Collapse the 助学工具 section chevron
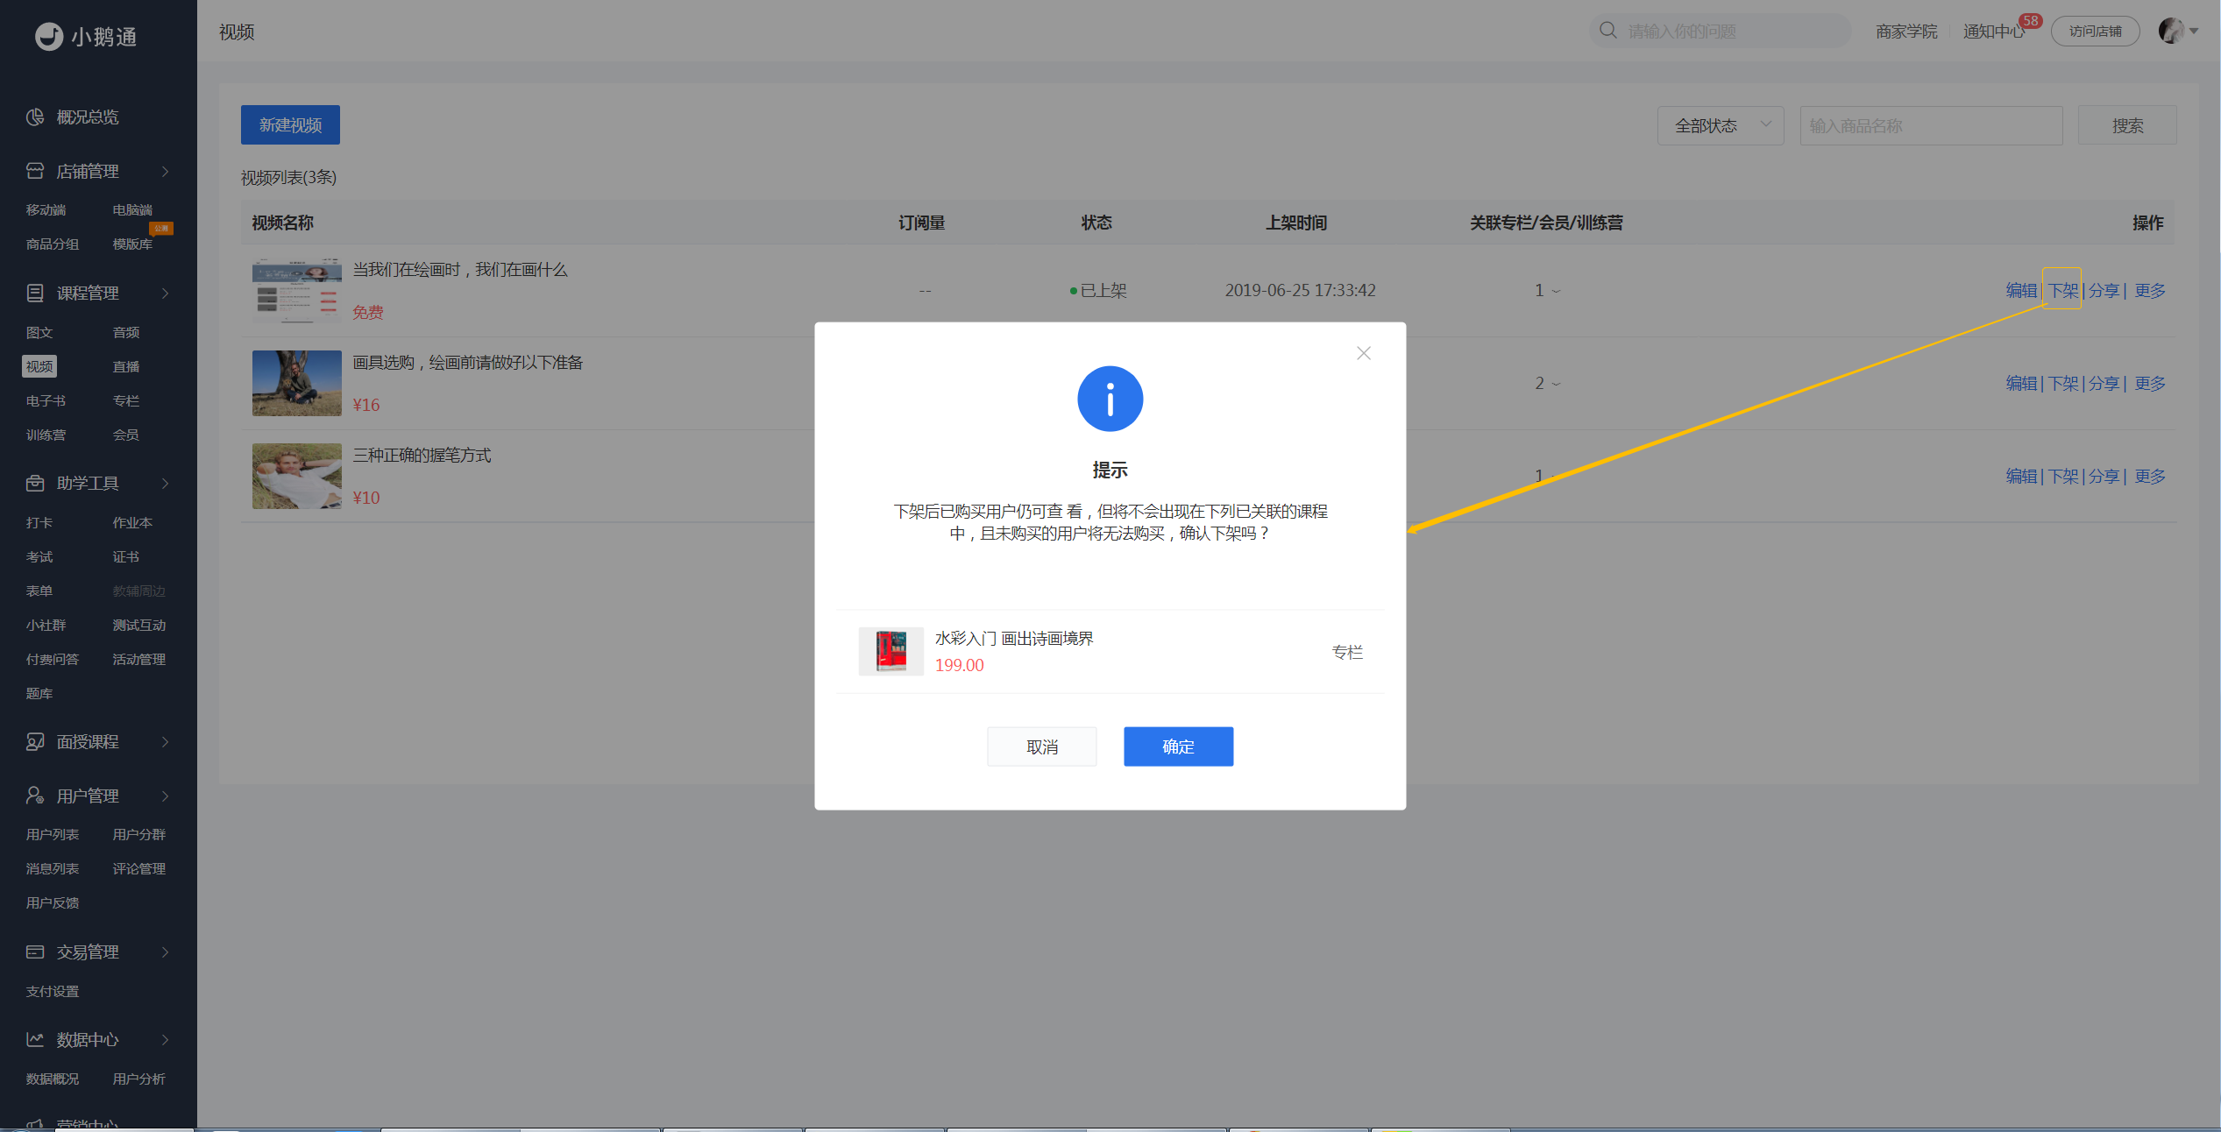Screen dimensions: 2221x1132 (x=165, y=483)
